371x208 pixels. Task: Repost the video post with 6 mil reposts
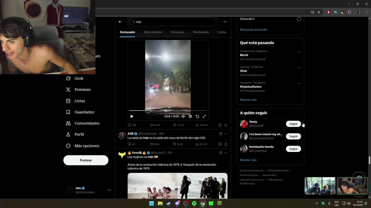[155, 125]
